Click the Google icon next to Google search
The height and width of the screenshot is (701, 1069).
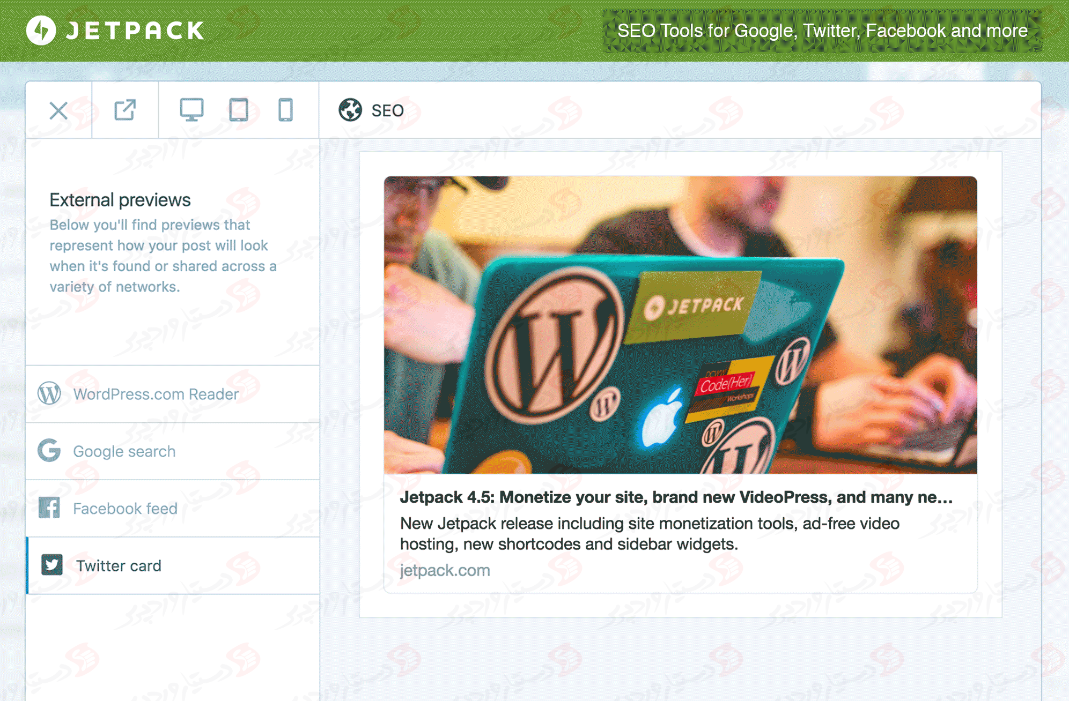click(50, 451)
